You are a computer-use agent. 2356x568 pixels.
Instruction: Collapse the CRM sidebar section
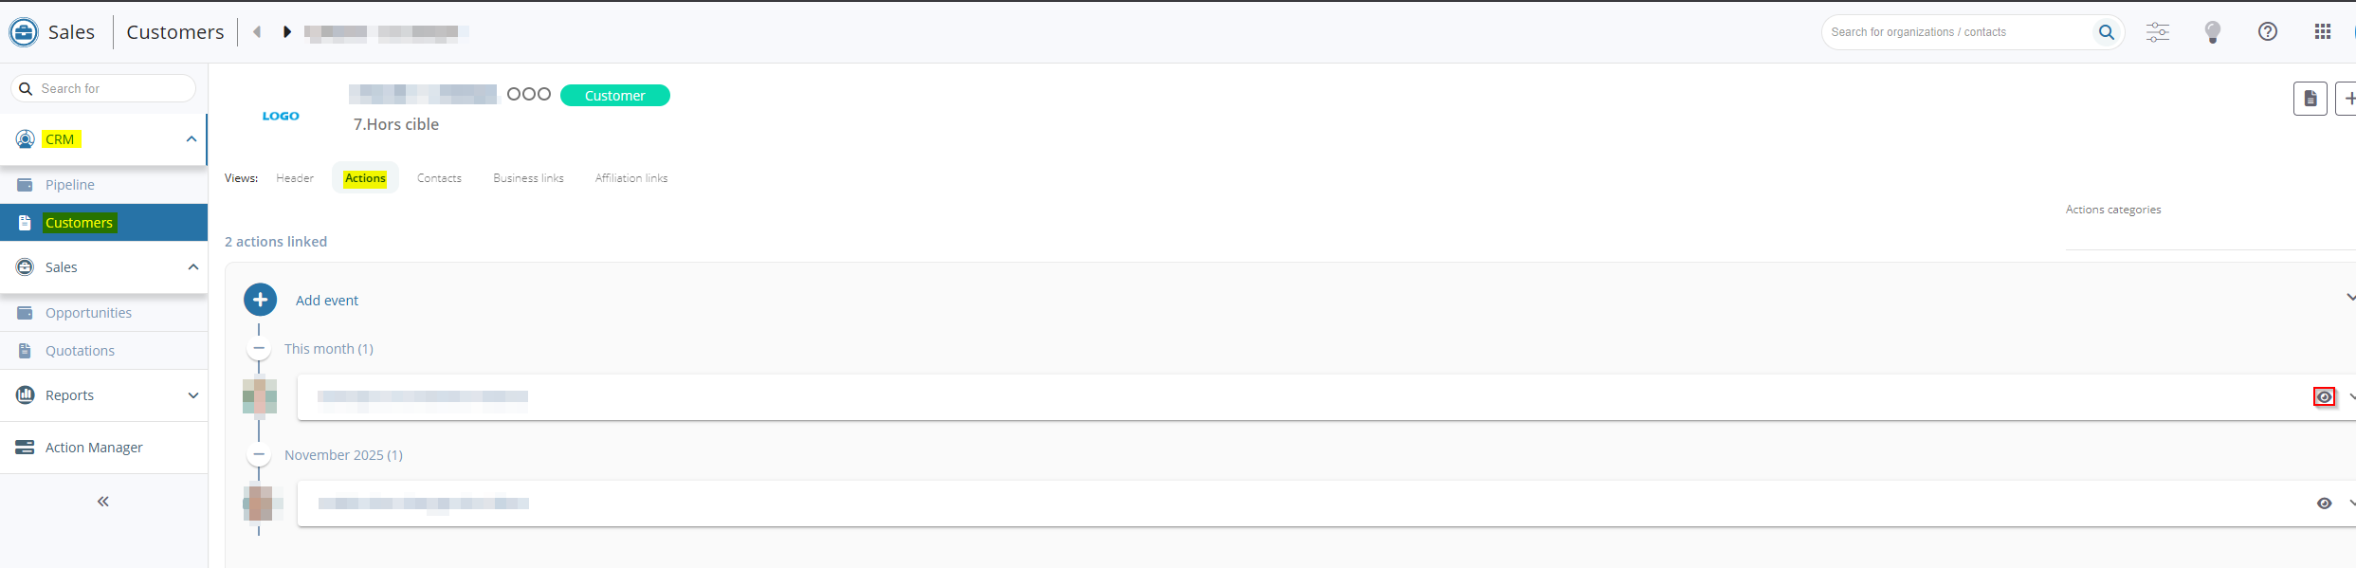pos(191,139)
